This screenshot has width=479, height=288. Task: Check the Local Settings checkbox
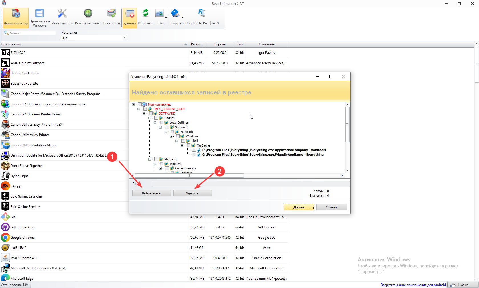pos(161,123)
